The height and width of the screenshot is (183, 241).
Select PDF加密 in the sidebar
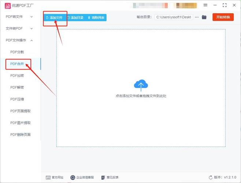click(17, 75)
